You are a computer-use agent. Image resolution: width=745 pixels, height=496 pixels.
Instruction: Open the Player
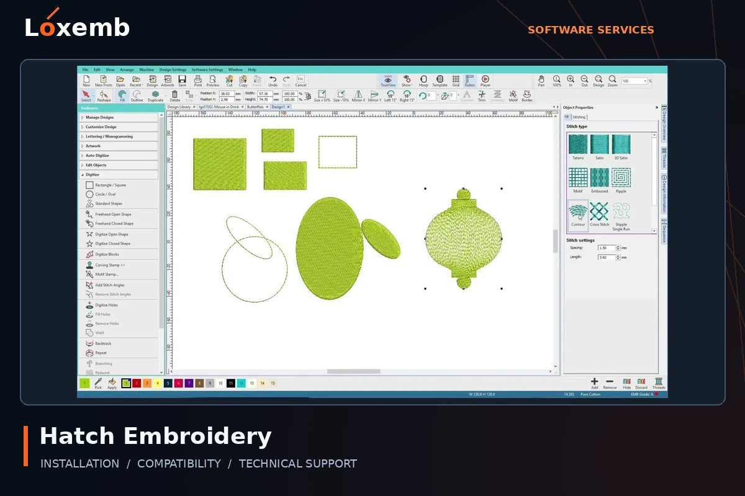click(x=485, y=81)
